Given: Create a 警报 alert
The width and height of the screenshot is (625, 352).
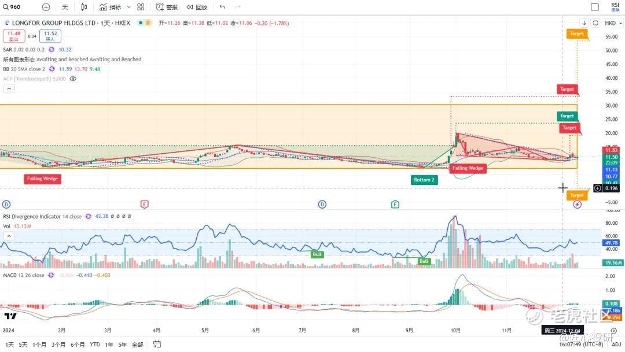Looking at the screenshot, I should pos(167,7).
